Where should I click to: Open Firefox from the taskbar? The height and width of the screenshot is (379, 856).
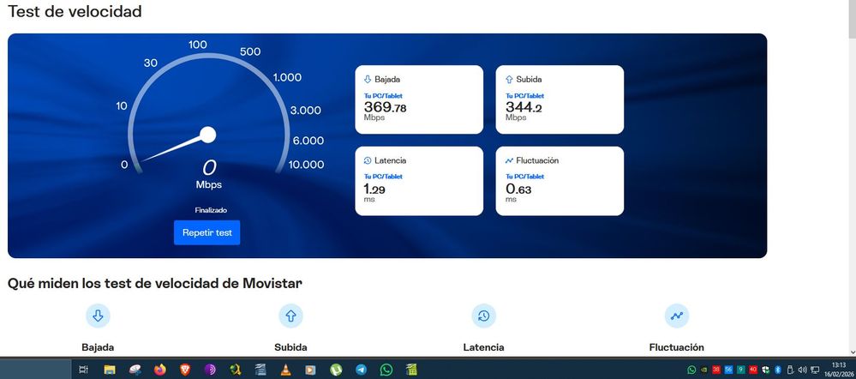(160, 370)
